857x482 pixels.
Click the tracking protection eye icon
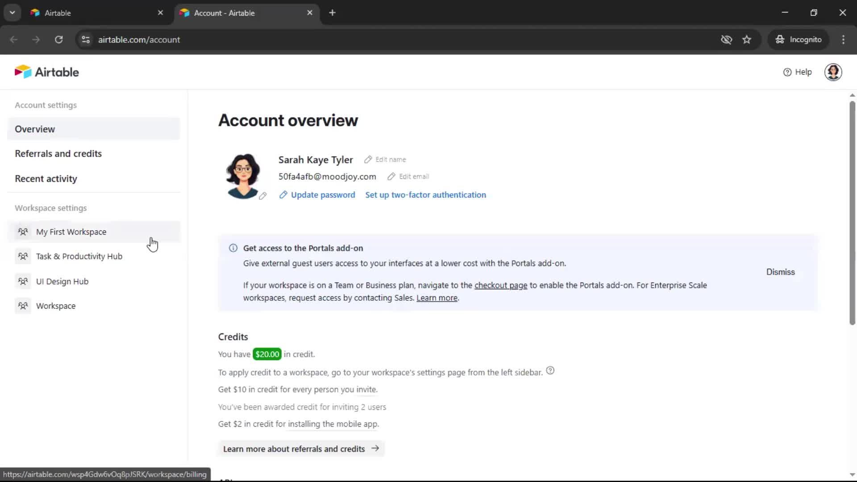(x=726, y=39)
